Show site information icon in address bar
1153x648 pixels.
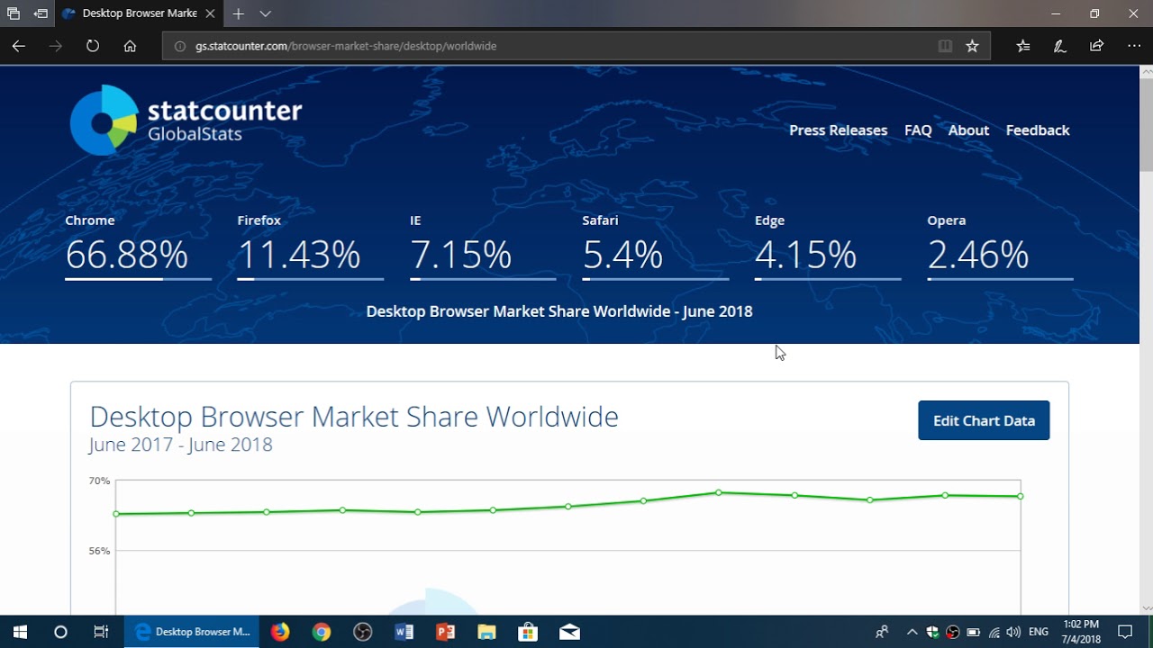[x=179, y=46]
